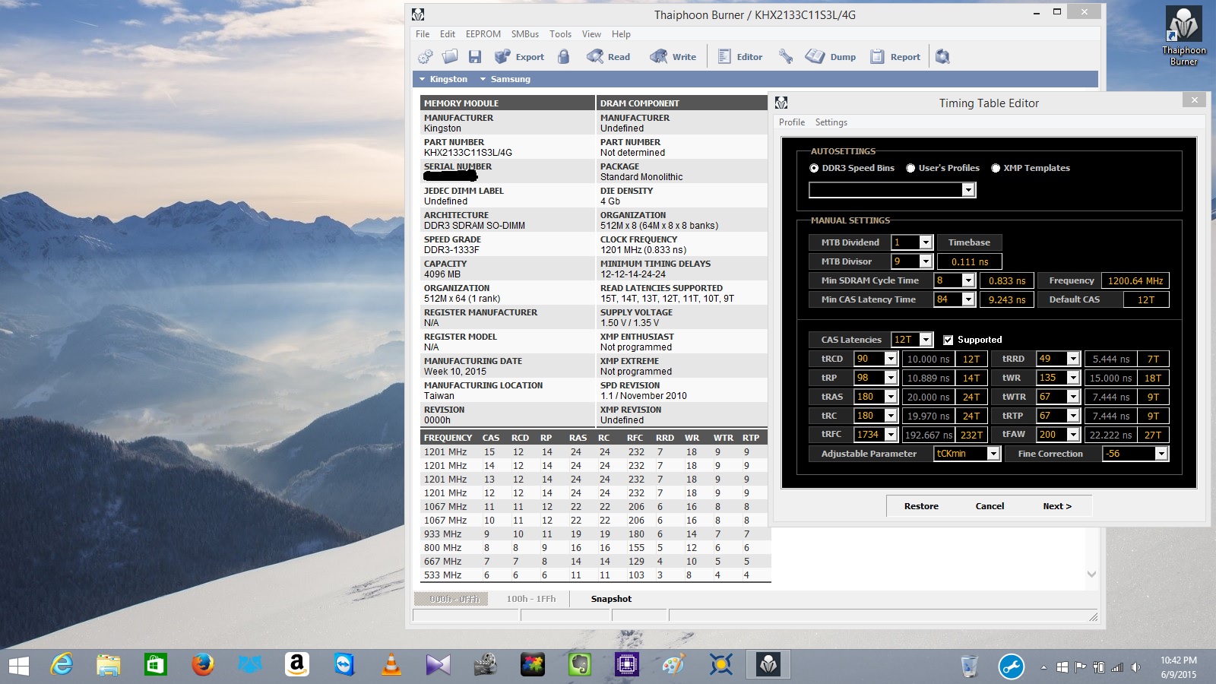
Task: Open the Edit menu
Action: coord(448,34)
